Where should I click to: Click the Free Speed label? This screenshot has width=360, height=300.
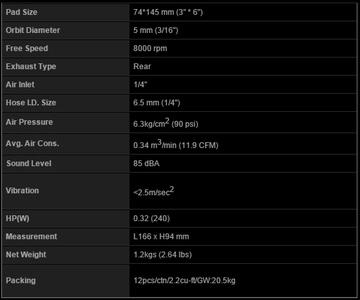(x=27, y=48)
